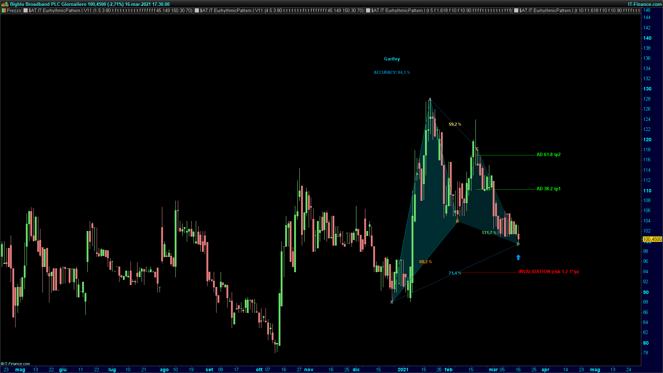Open the IT-Finance.com link top right
The image size is (663, 373).
645,4
